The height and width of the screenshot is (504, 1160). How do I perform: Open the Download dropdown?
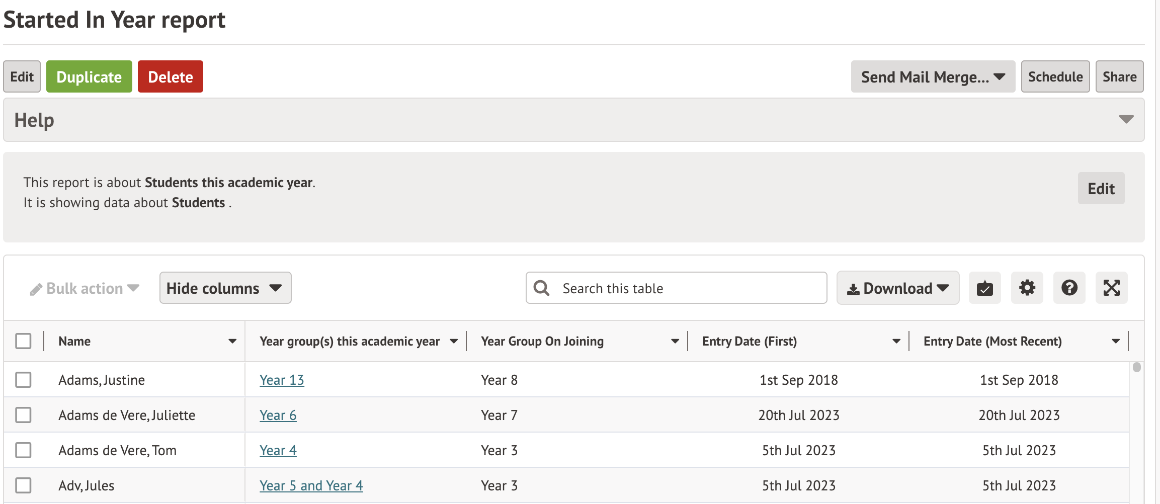(x=897, y=288)
